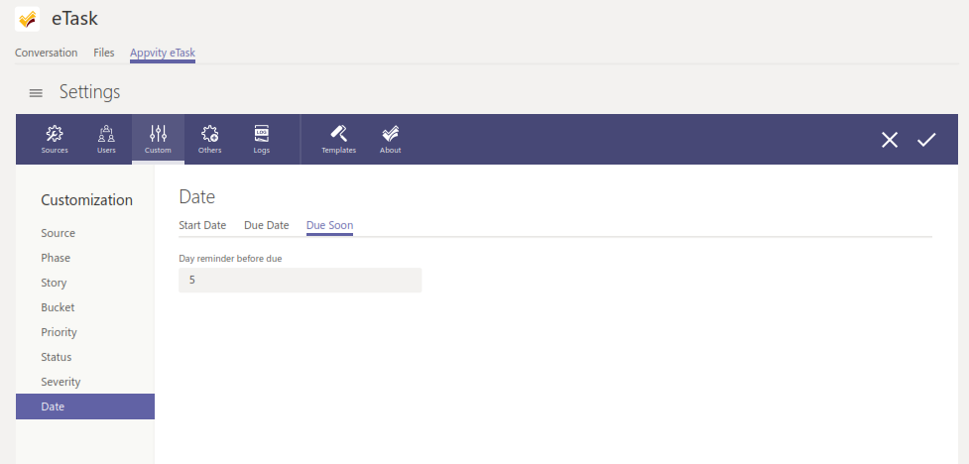Go to Status customization section
This screenshot has height=464, width=969.
[57, 357]
